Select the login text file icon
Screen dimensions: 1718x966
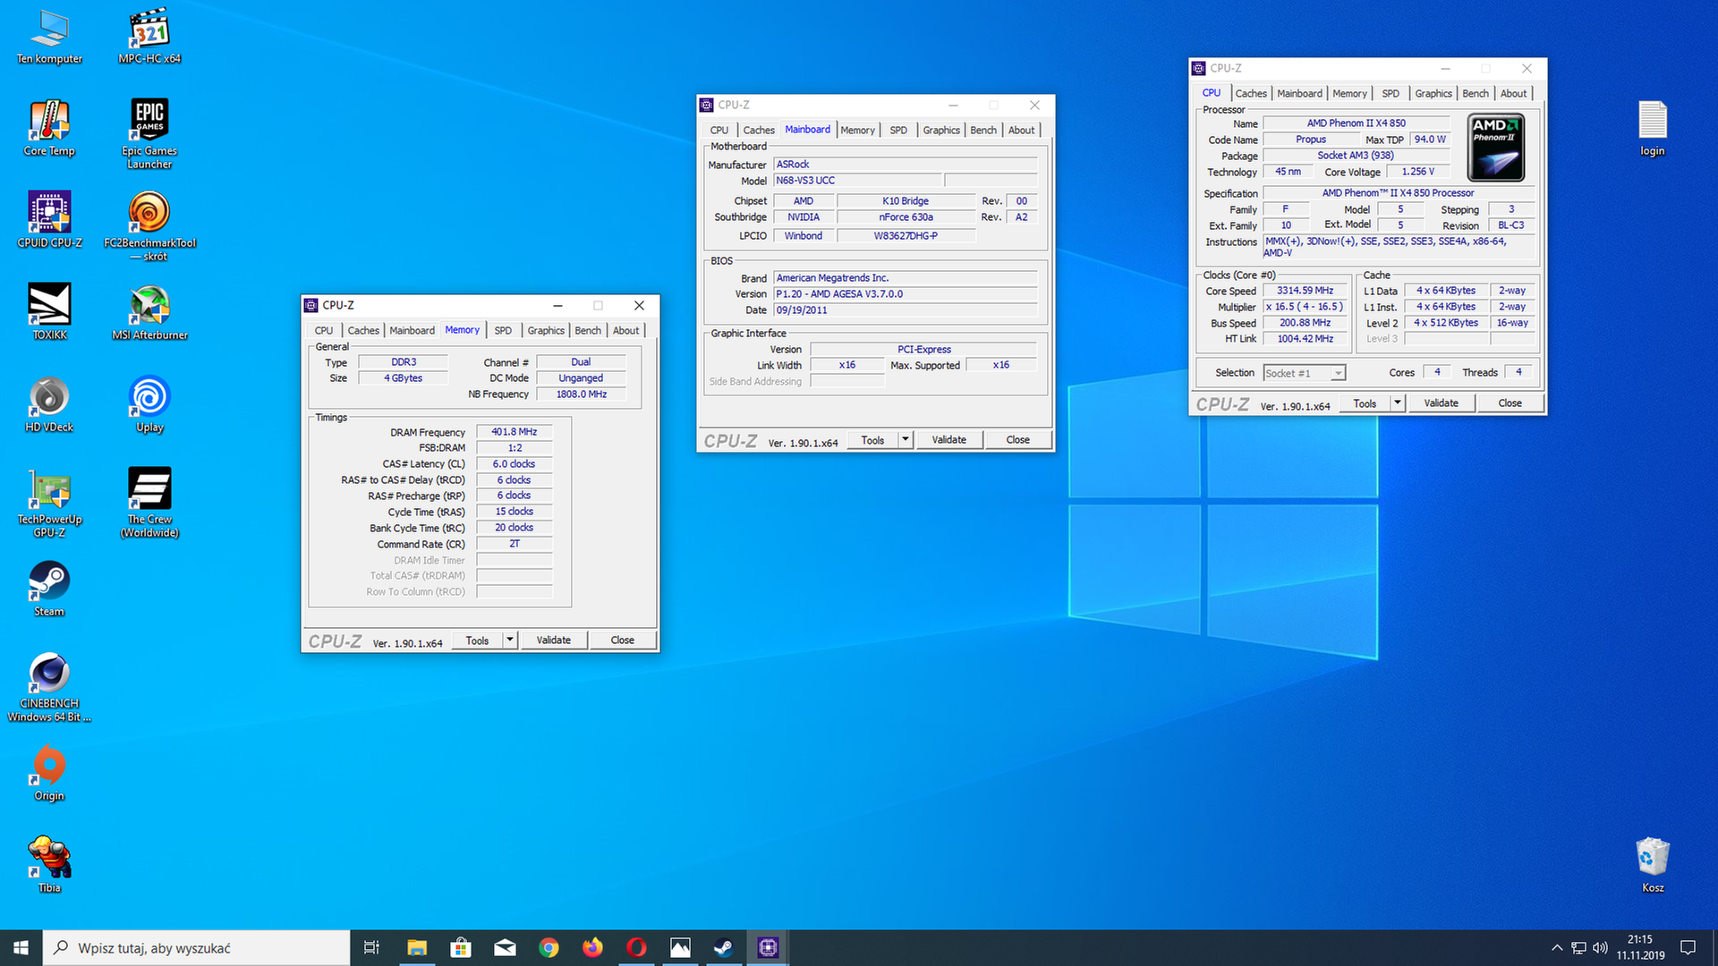(x=1652, y=129)
